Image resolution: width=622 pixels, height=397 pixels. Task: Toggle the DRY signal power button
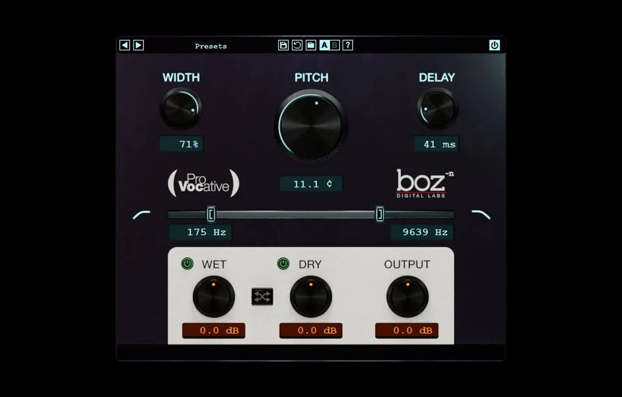[283, 264]
